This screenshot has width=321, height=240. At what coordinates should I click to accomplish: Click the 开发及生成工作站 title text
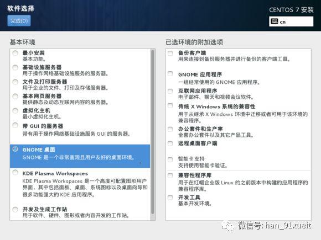[45, 209]
